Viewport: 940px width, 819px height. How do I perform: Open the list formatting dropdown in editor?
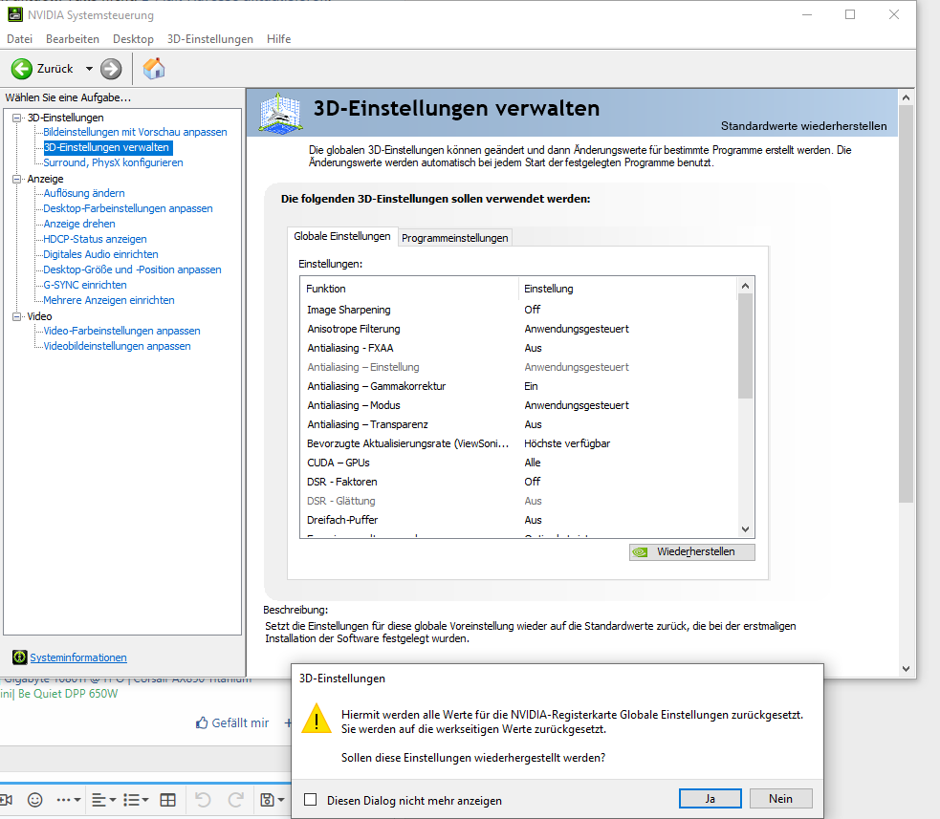[x=136, y=800]
